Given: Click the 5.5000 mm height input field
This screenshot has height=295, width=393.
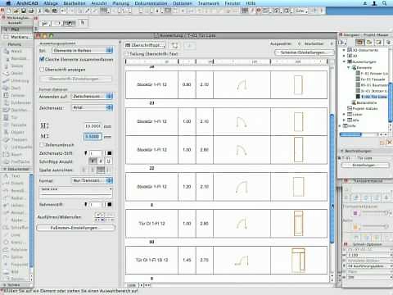Looking at the screenshot, I should tap(93, 136).
